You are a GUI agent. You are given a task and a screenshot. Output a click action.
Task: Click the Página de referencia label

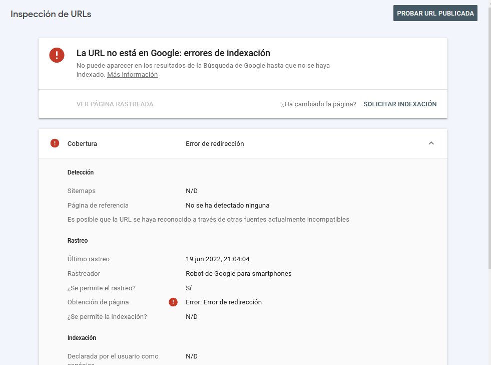[98, 206]
